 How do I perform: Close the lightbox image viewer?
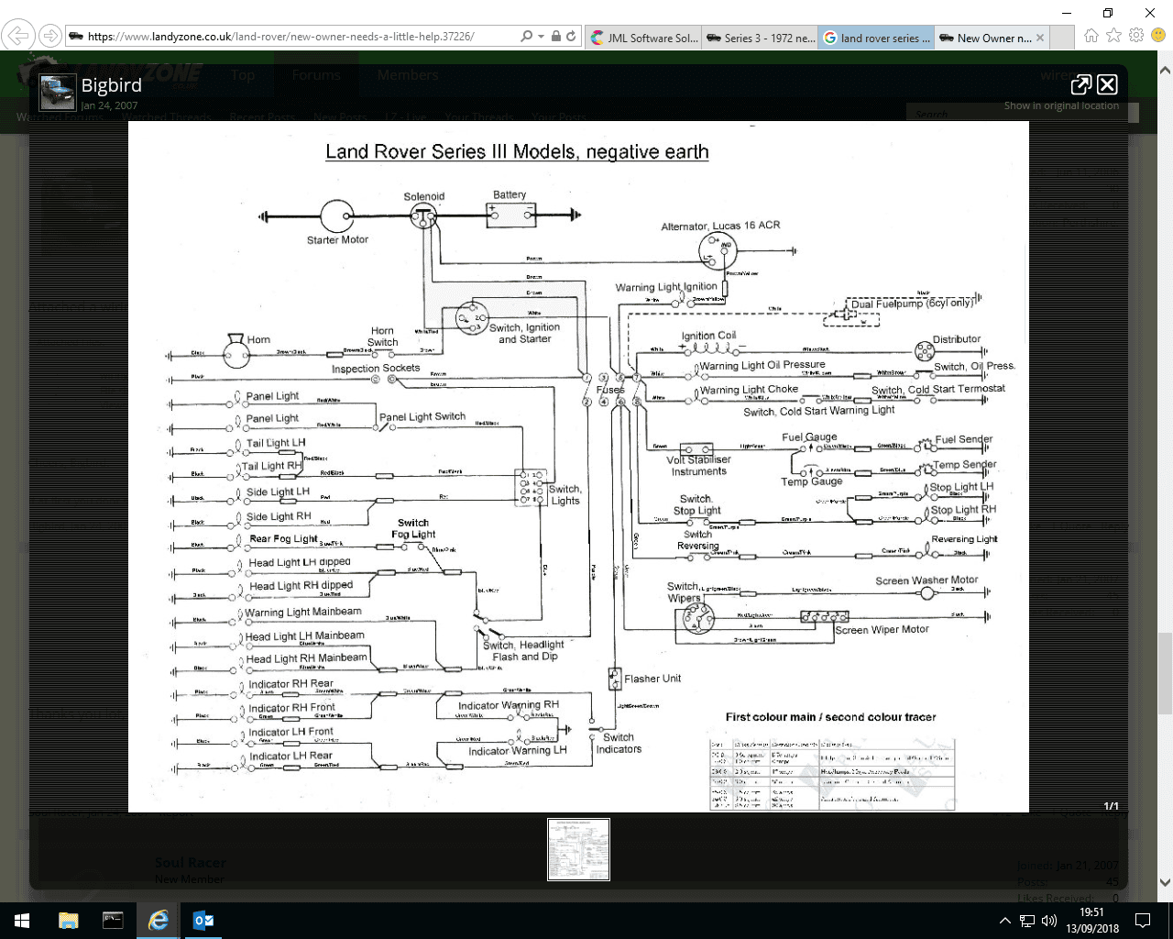point(1107,84)
